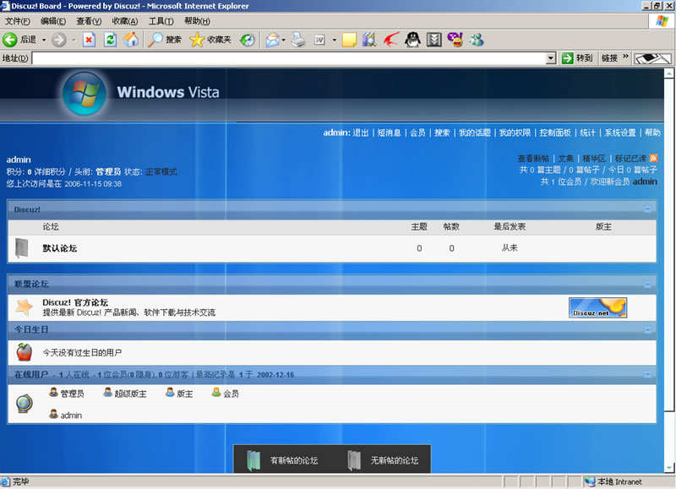Refresh the page with green arrows icon
This screenshot has height=489, width=676.
tap(111, 40)
